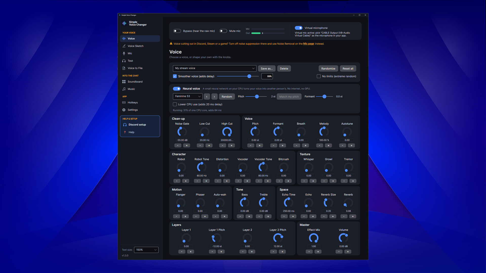The height and width of the screenshot is (273, 486).
Task: Open the Text size 150% dropdown
Action: click(146, 250)
